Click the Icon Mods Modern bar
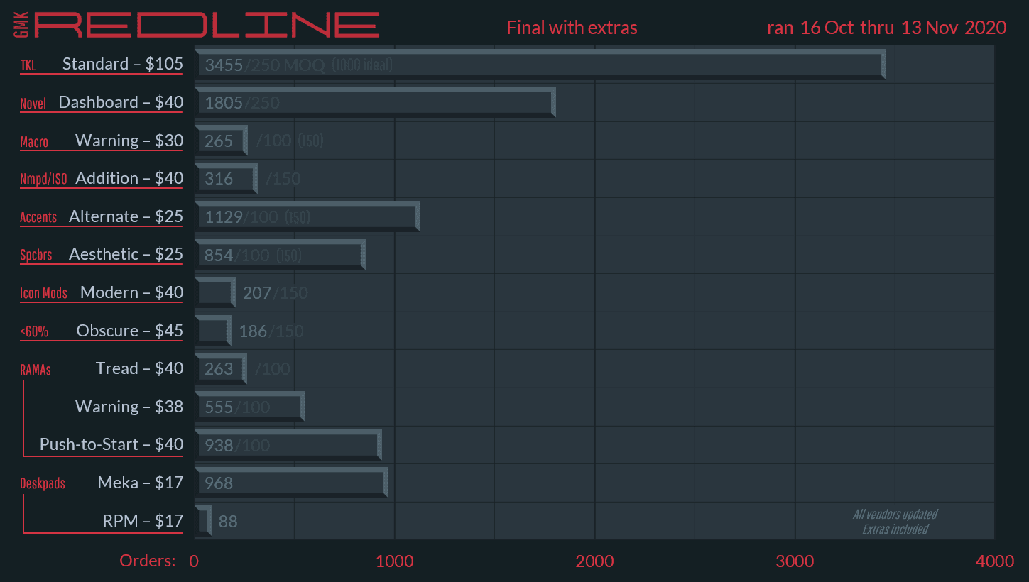The width and height of the screenshot is (1029, 582). pyautogui.click(x=214, y=292)
